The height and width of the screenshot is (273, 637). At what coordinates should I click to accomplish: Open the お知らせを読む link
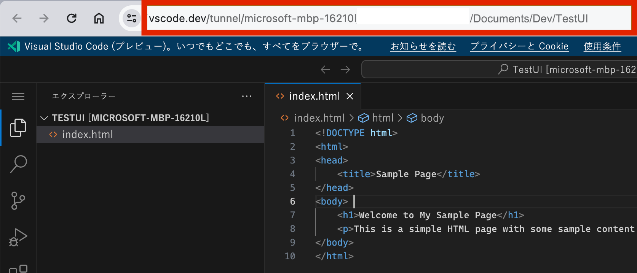[423, 46]
